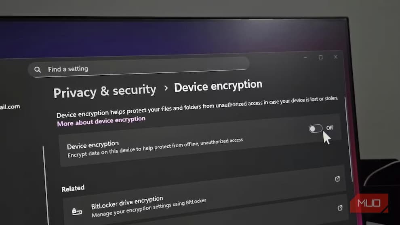Click the MUO logo watermark

point(369,203)
